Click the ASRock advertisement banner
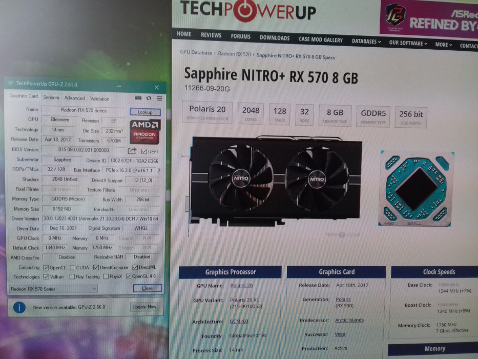This screenshot has width=478, height=359. click(x=429, y=18)
